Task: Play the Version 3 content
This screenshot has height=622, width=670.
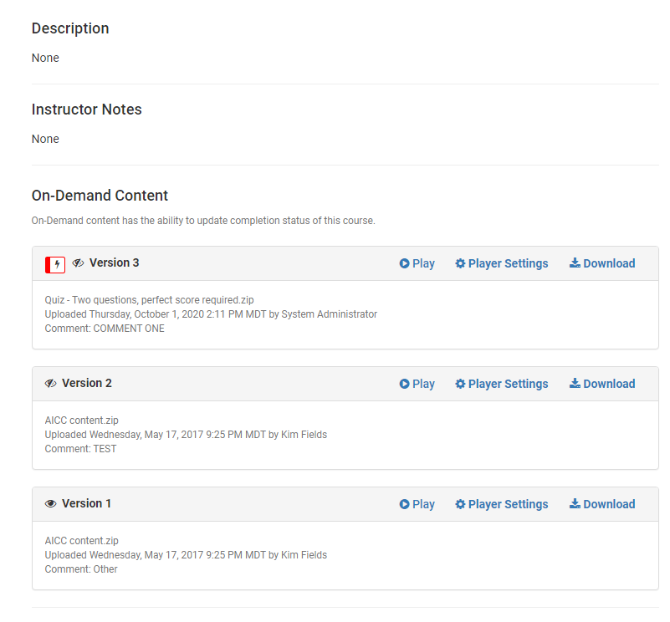Action: click(x=417, y=263)
